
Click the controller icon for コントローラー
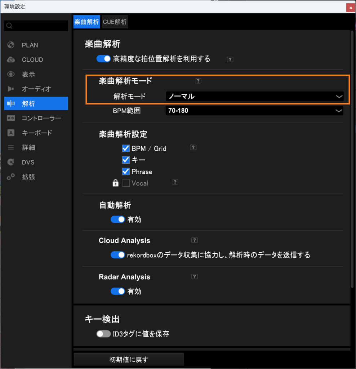pos(11,118)
